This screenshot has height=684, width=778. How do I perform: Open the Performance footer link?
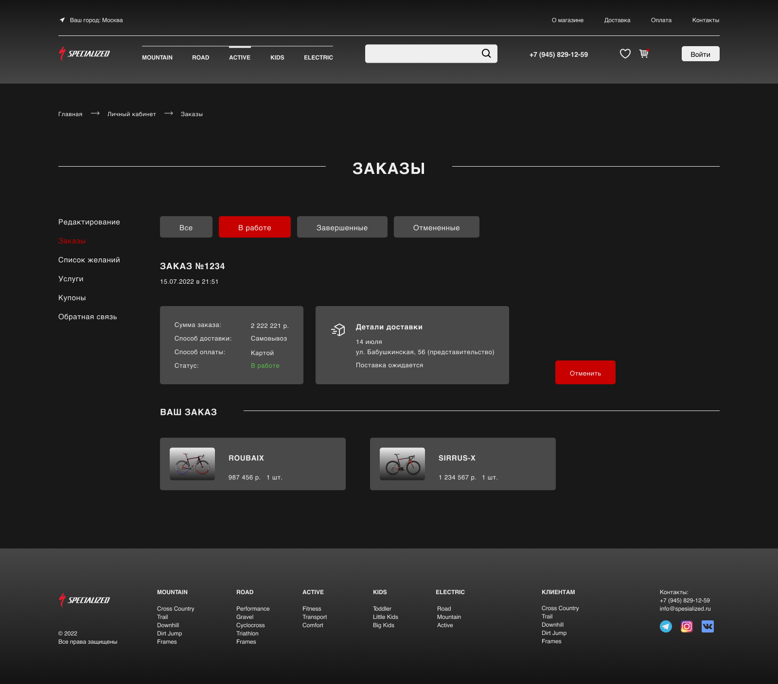pyautogui.click(x=253, y=609)
